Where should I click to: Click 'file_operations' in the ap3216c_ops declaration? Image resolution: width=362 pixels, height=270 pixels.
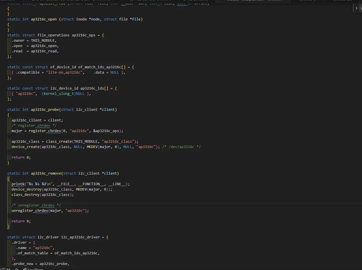click(x=53, y=35)
